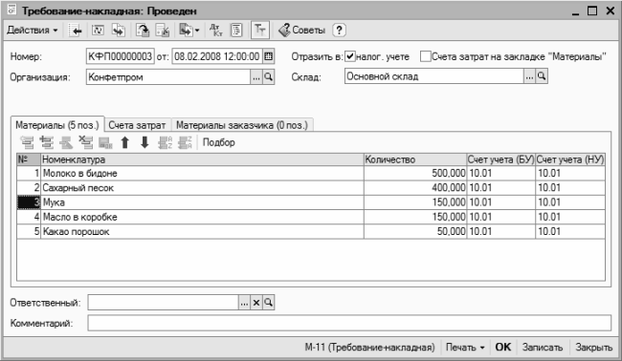Open the Советы help assistant
The width and height of the screenshot is (622, 361).
coord(301,31)
